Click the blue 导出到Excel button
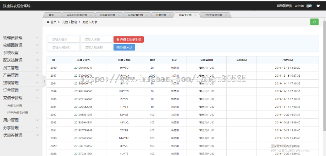Image resolution: width=326 pixels, height=156 pixels. pos(124,47)
